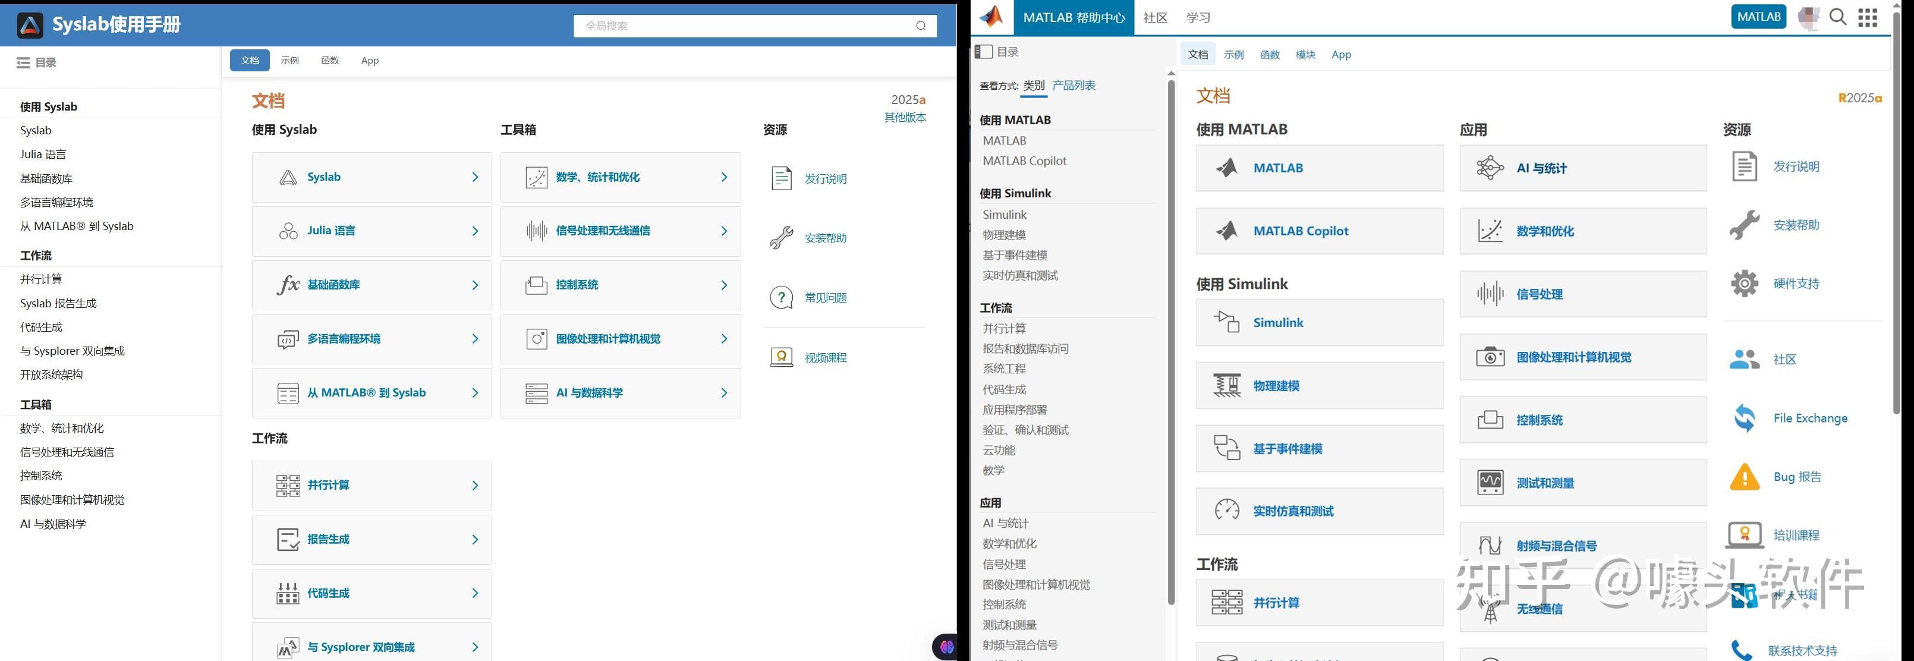Click the 硬件支持 gear icon
Image resolution: width=1914 pixels, height=661 pixels.
(1744, 284)
